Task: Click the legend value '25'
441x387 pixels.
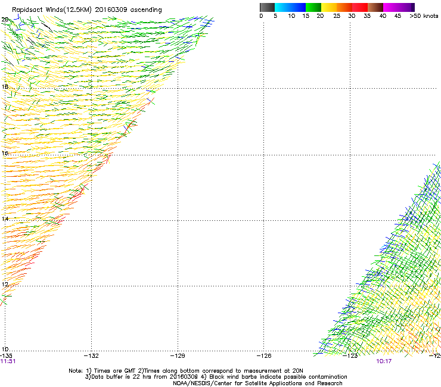Action: pyautogui.click(x=336, y=16)
